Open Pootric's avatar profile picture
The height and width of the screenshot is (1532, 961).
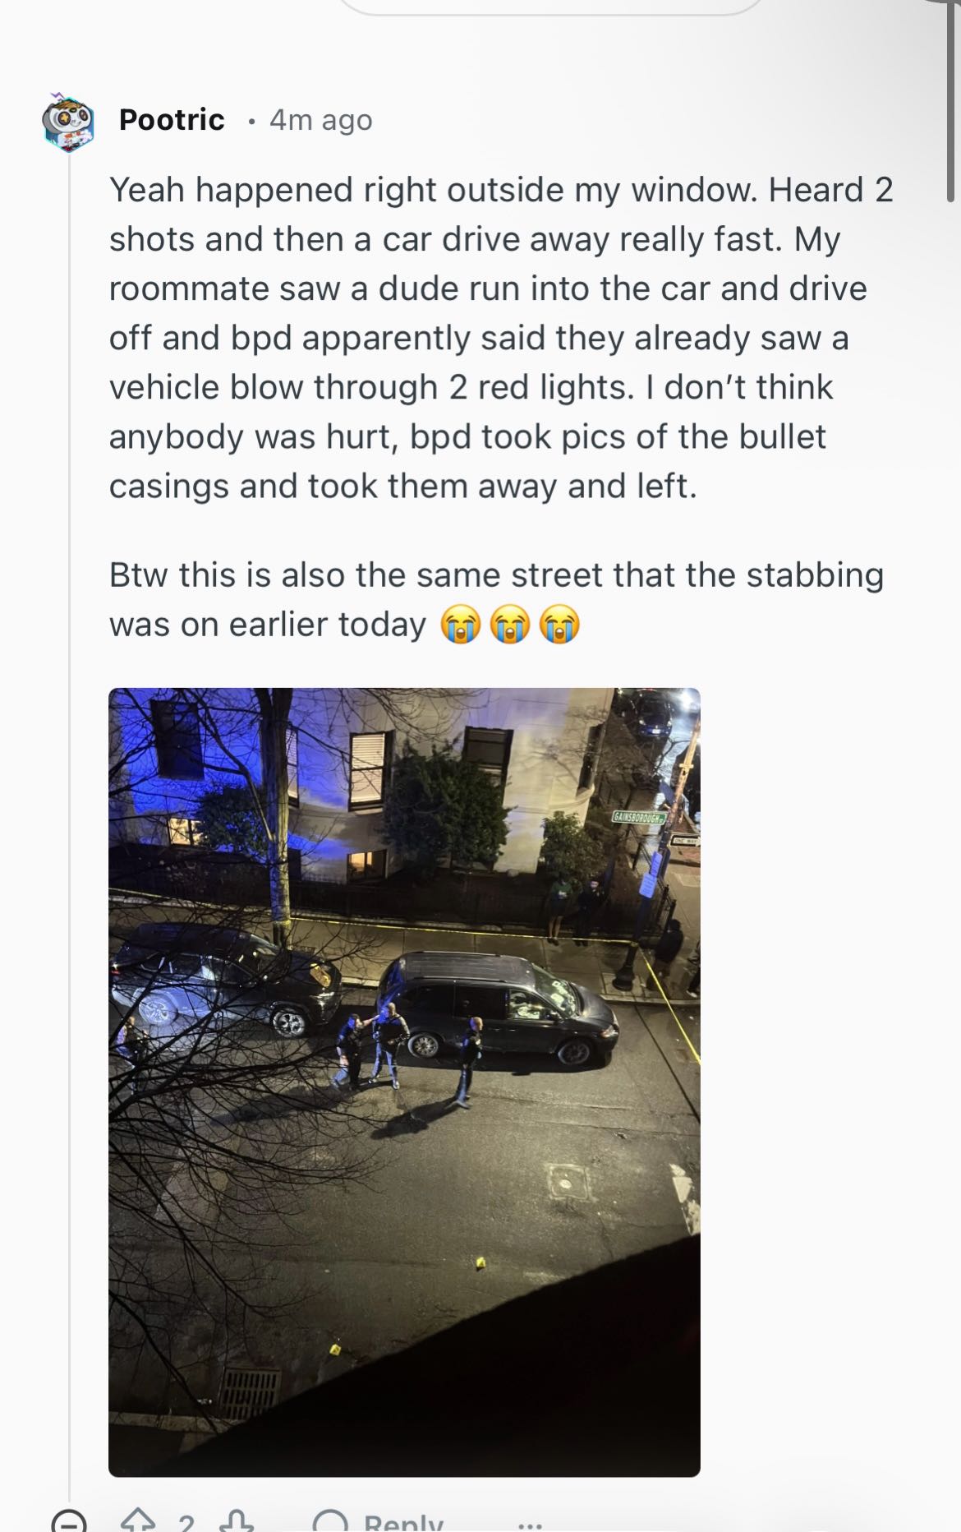click(x=68, y=122)
